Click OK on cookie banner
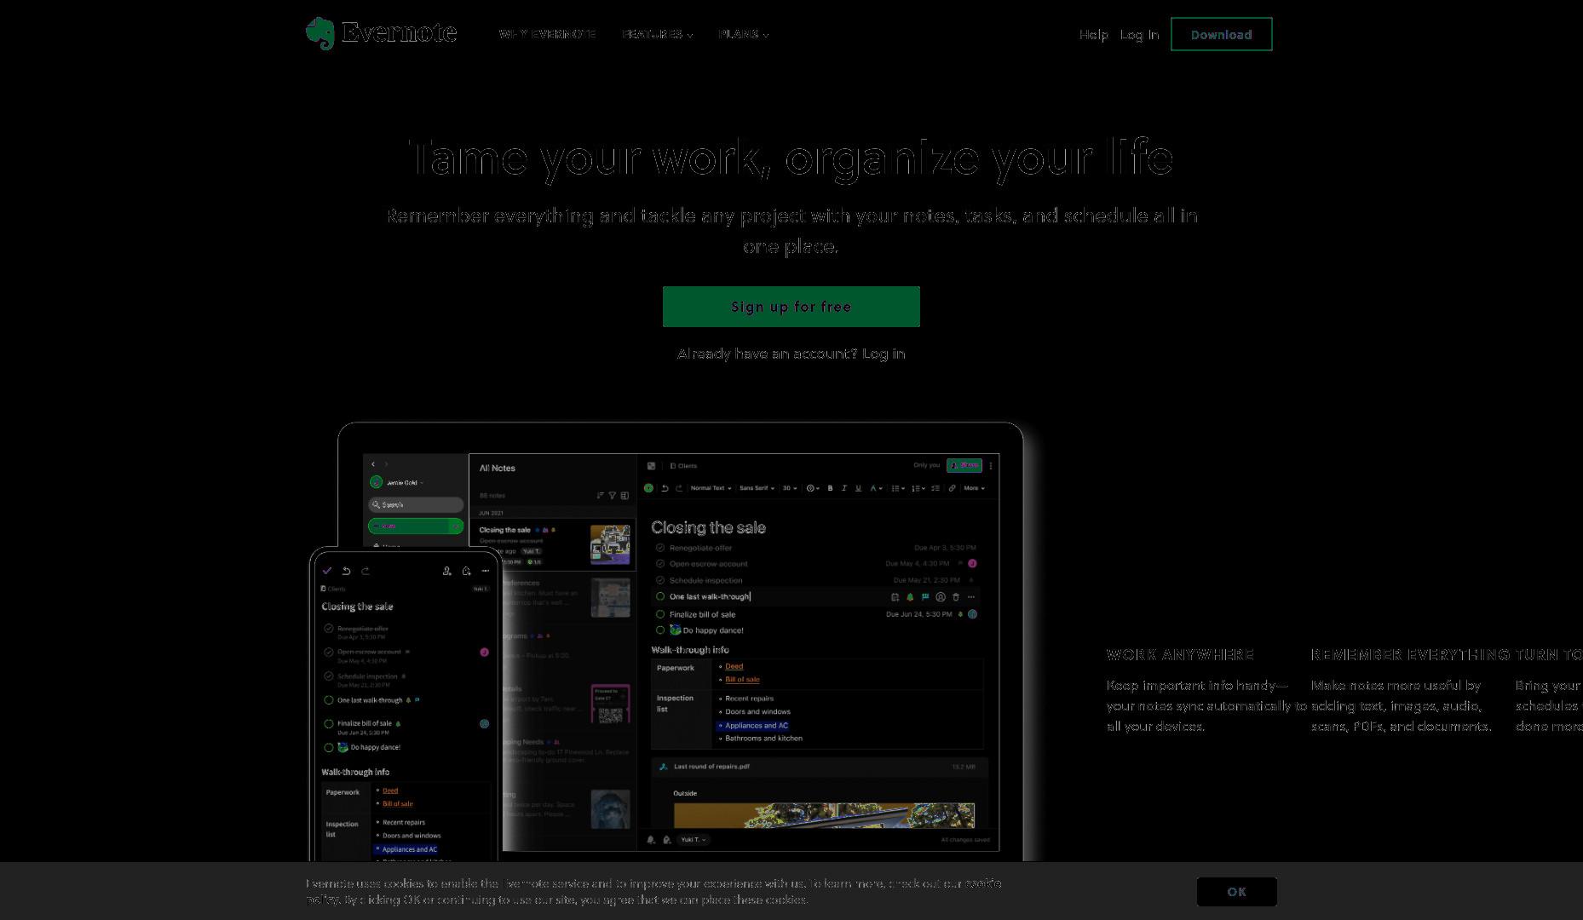The width and height of the screenshot is (1583, 920). (1236, 892)
